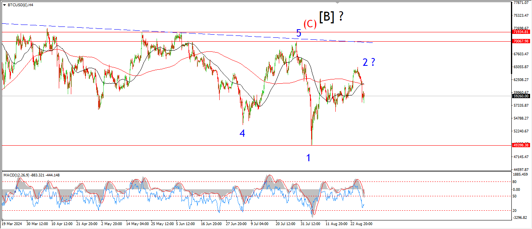Click the 19 Mar 2024 date label
Viewport: 532px width, 229px height.
[12, 224]
